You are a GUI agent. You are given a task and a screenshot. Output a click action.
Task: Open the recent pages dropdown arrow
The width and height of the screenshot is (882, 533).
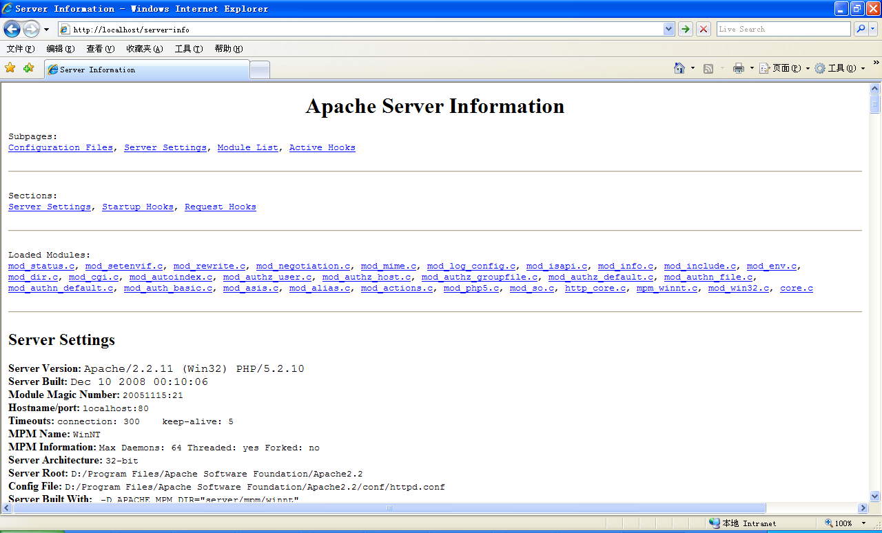click(x=46, y=30)
